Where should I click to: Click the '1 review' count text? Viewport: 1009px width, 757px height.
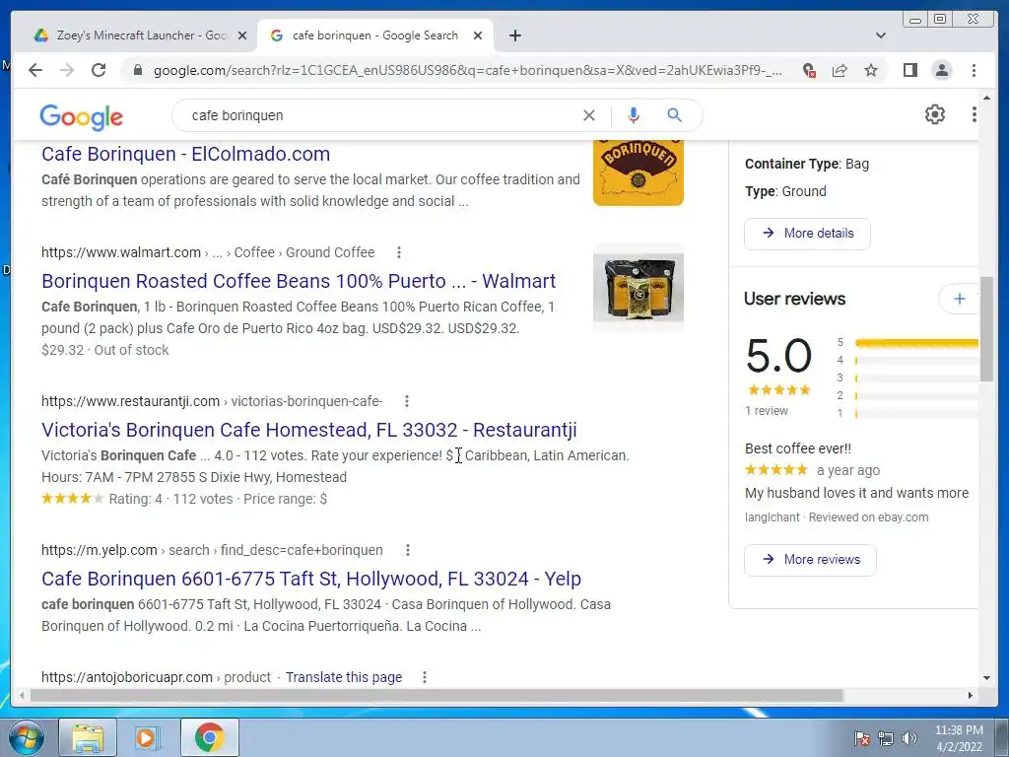click(766, 411)
